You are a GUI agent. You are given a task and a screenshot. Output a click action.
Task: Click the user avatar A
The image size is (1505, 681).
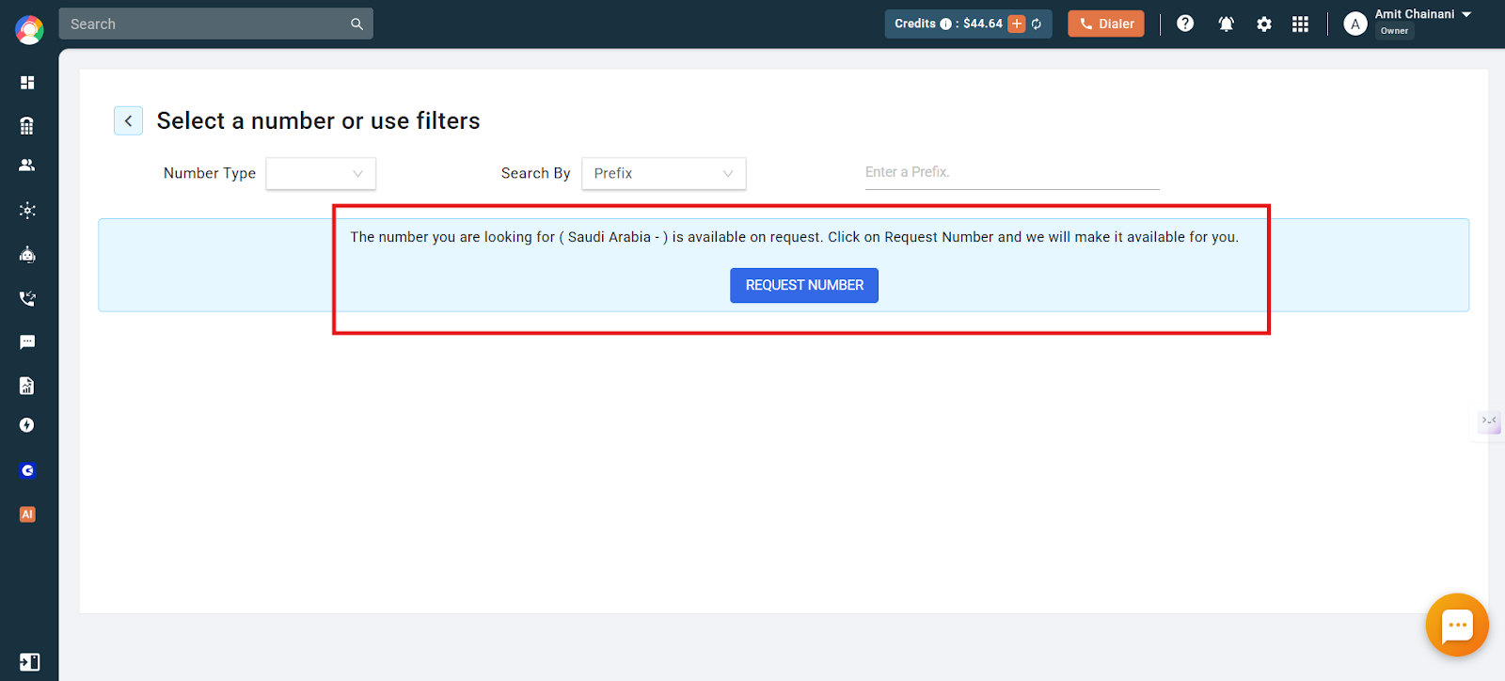click(1354, 24)
